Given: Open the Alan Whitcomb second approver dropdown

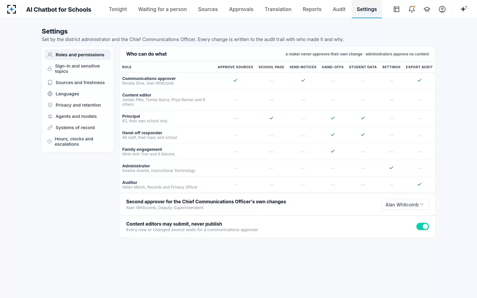Looking at the screenshot, I should coord(405,205).
